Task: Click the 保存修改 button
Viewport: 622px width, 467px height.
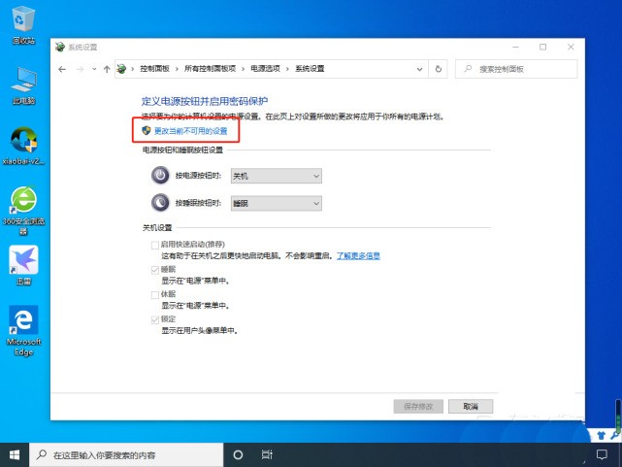Action: coord(418,406)
